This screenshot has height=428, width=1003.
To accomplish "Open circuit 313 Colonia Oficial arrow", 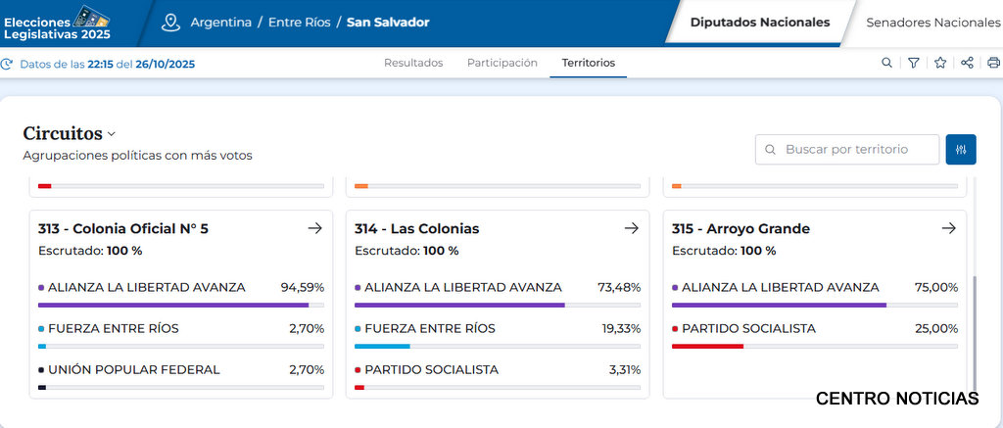I will coord(314,228).
